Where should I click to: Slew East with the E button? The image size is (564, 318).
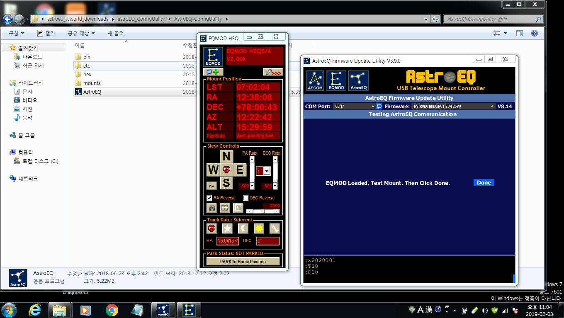239,169
